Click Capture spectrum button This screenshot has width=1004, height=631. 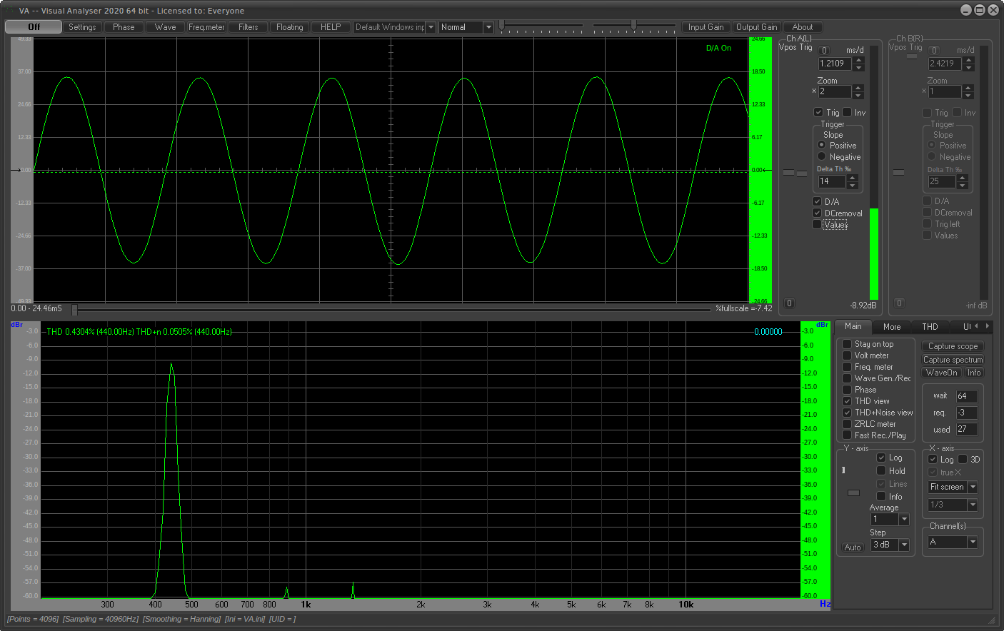pyautogui.click(x=953, y=360)
